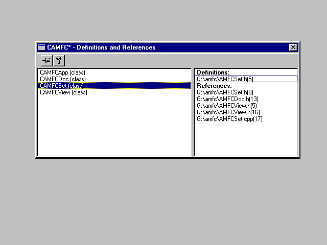The image size is (327, 245).
Task: Choose CAMFCView (class) from the list
Action: coord(63,92)
